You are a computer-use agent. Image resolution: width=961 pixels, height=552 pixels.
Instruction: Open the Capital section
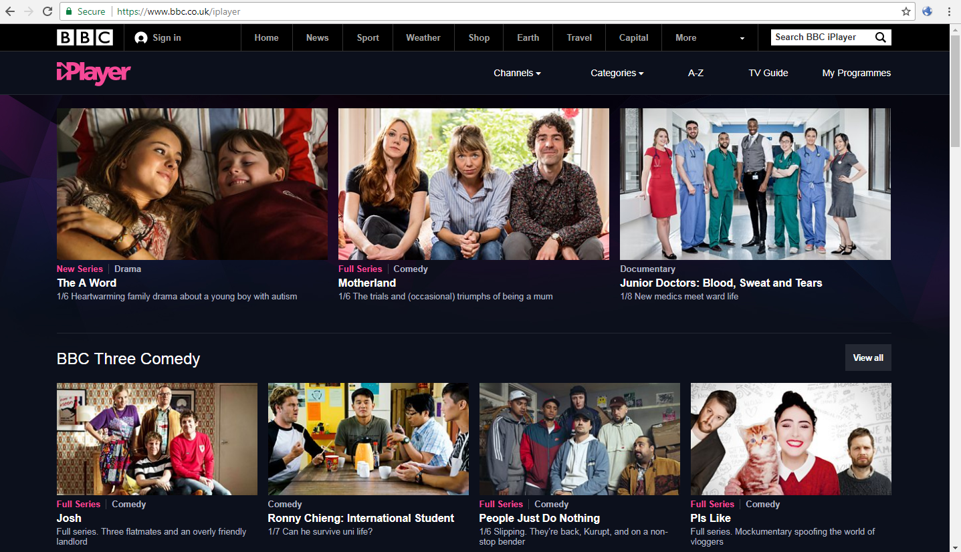click(633, 37)
